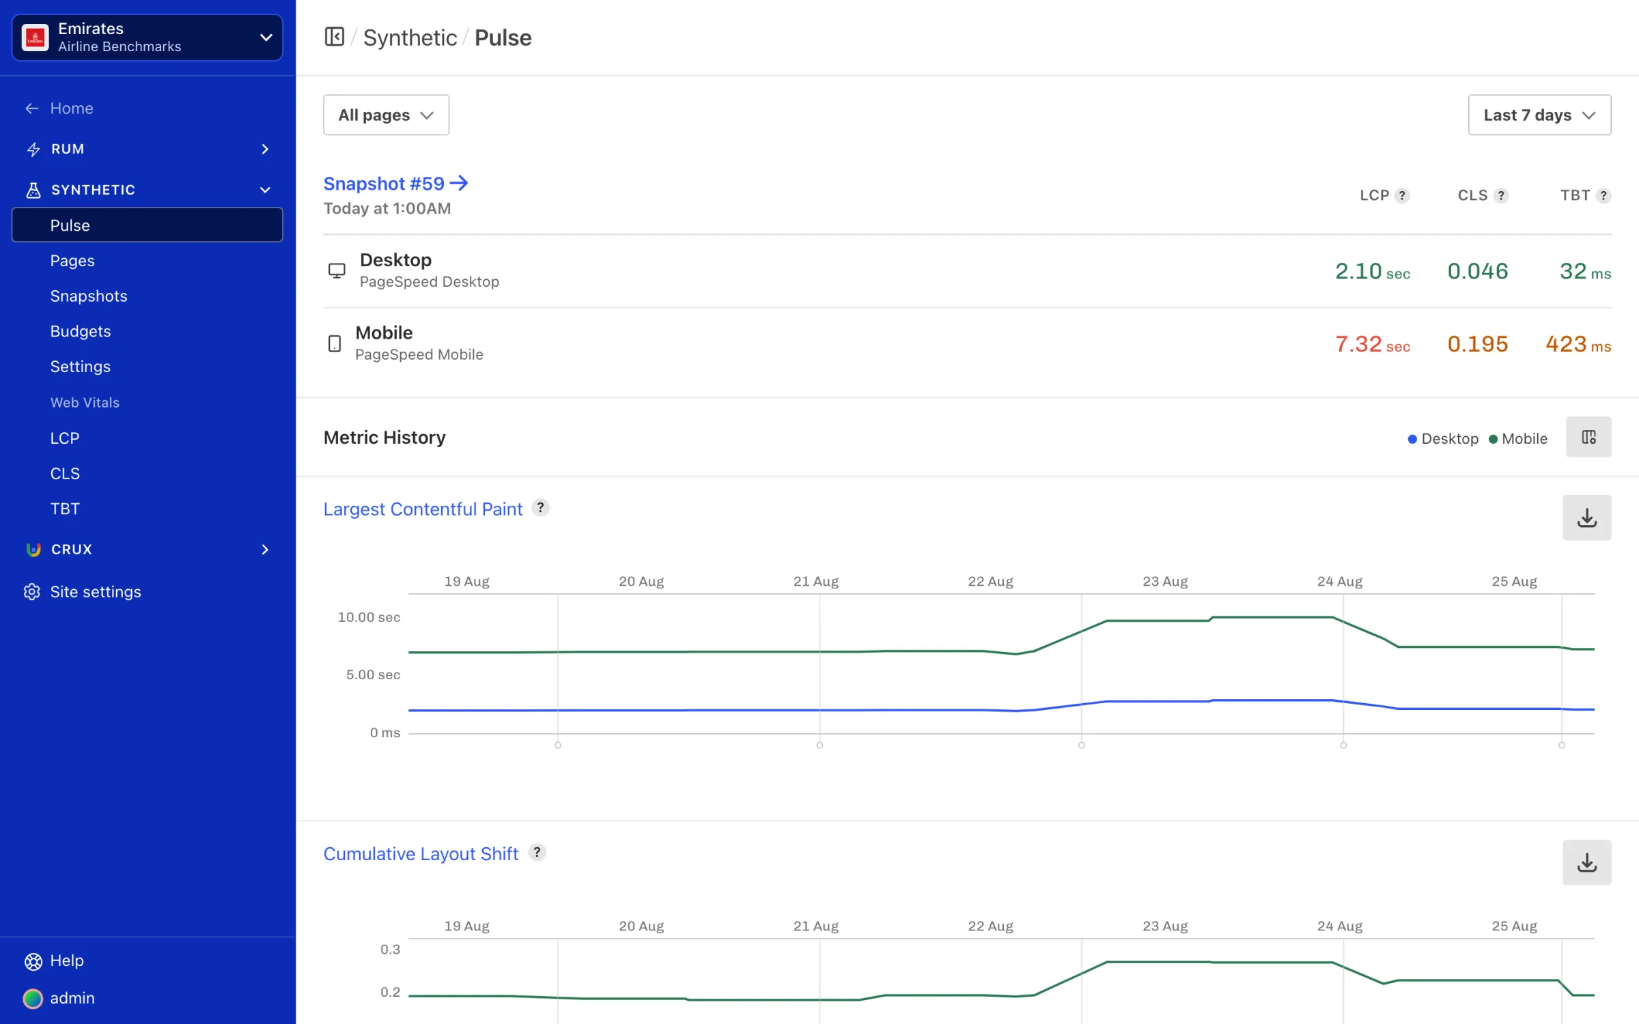Open the LCP web vital page
Image resolution: width=1639 pixels, height=1024 pixels.
65,438
